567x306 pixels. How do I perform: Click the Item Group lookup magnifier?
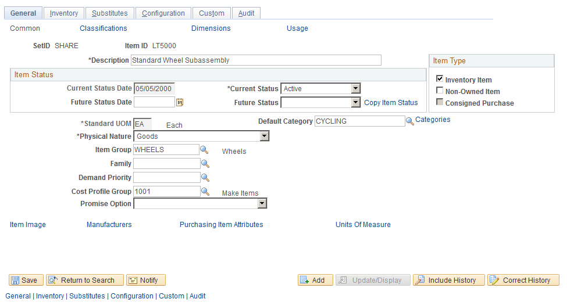click(204, 150)
